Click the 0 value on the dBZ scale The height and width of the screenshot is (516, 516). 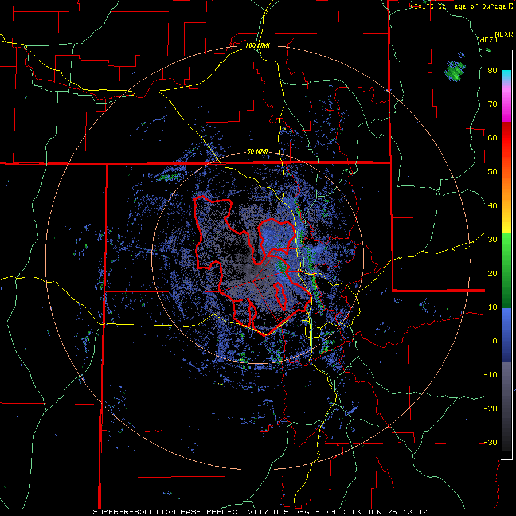click(495, 341)
